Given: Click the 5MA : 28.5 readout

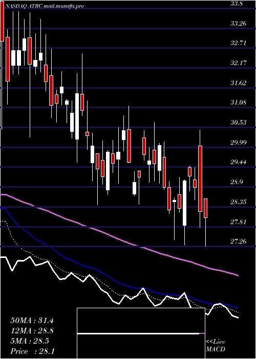Looking at the screenshot, I should [30, 341].
